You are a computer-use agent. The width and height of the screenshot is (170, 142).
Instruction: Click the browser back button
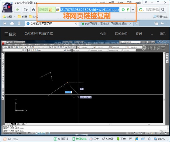[18, 10]
